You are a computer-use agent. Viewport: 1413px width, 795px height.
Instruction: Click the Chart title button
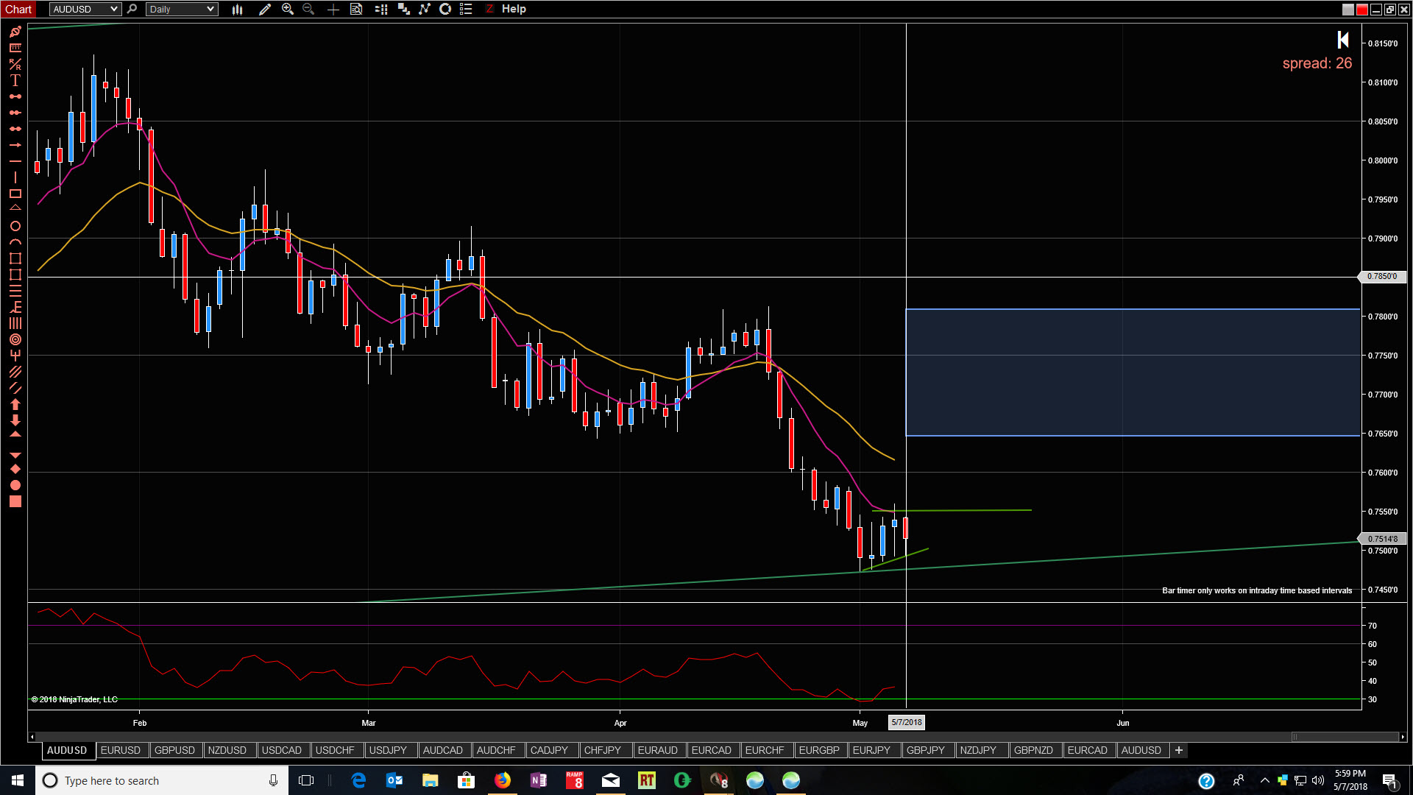[18, 9]
